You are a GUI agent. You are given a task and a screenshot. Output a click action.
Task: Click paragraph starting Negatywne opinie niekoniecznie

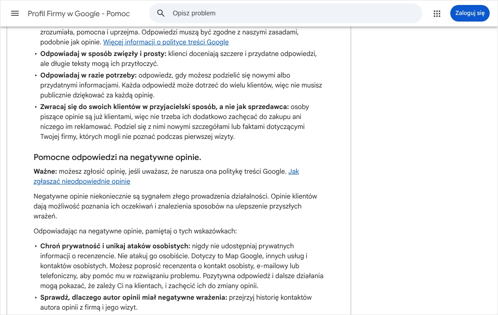176,206
